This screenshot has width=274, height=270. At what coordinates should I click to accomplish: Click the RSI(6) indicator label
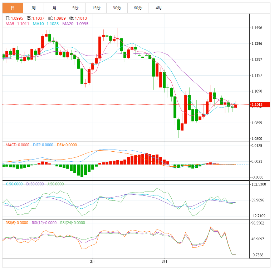pos(17,223)
